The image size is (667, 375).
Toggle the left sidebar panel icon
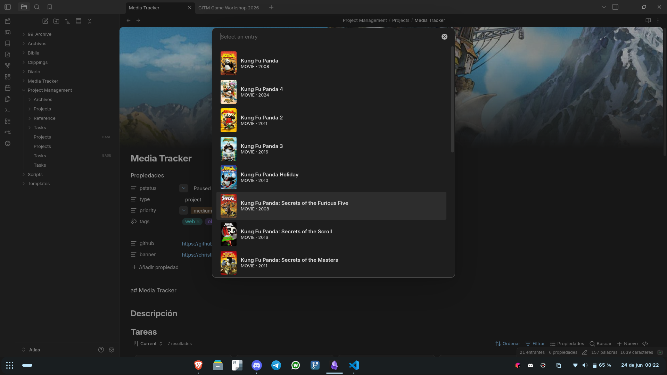click(x=8, y=7)
